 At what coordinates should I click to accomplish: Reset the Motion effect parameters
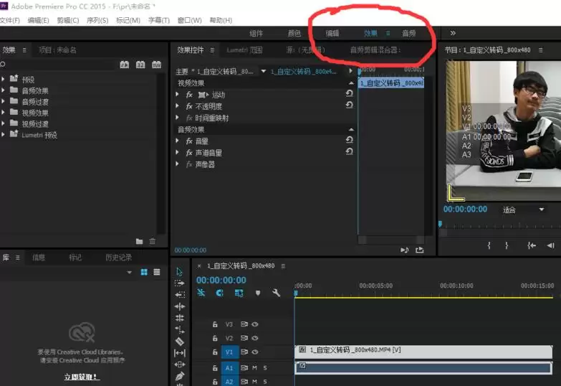[x=349, y=94]
